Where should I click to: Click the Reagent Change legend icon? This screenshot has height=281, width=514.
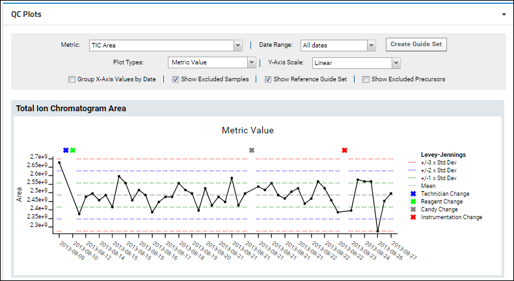click(x=413, y=202)
